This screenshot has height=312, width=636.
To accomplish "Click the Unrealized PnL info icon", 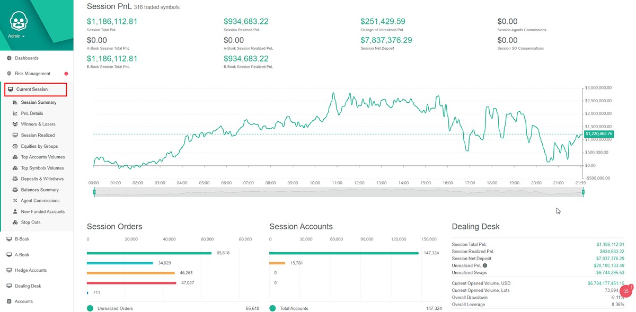I will [x=484, y=265].
